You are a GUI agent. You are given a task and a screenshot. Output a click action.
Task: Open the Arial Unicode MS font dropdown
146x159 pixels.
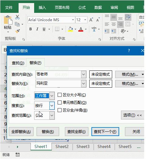pyautogui.click(x=73, y=20)
